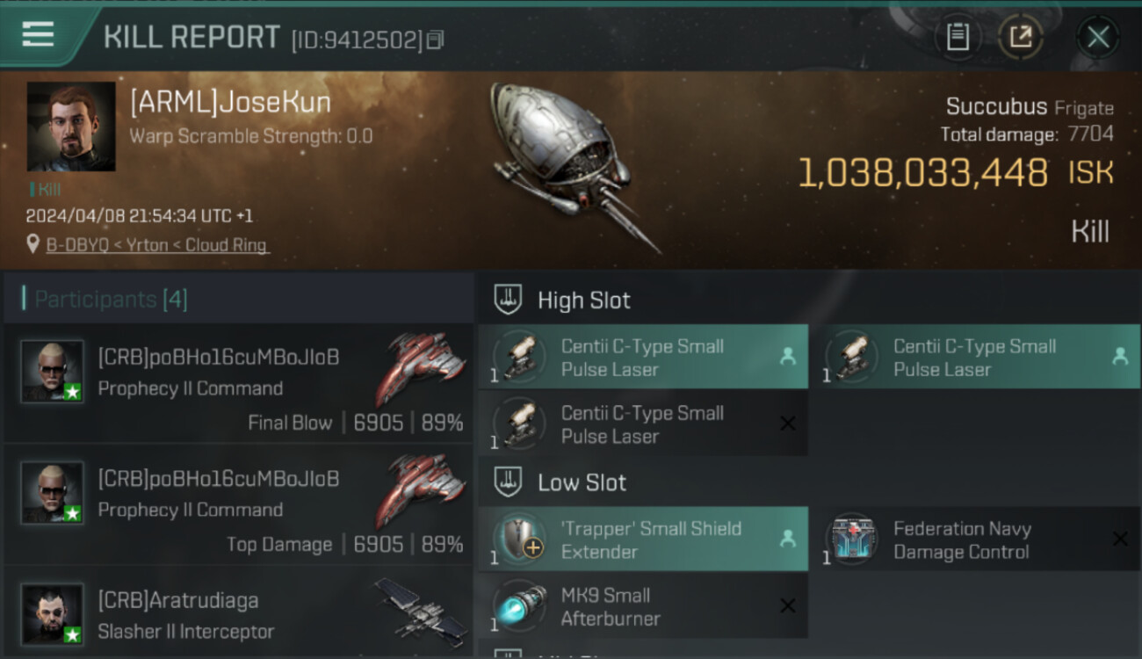Share the kill report externally

[1021, 37]
